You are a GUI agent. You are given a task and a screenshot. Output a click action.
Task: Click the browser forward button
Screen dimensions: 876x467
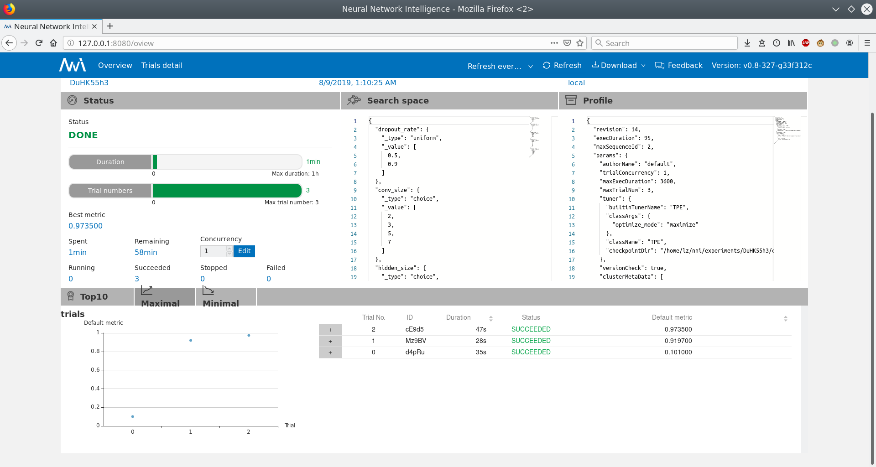pos(24,43)
